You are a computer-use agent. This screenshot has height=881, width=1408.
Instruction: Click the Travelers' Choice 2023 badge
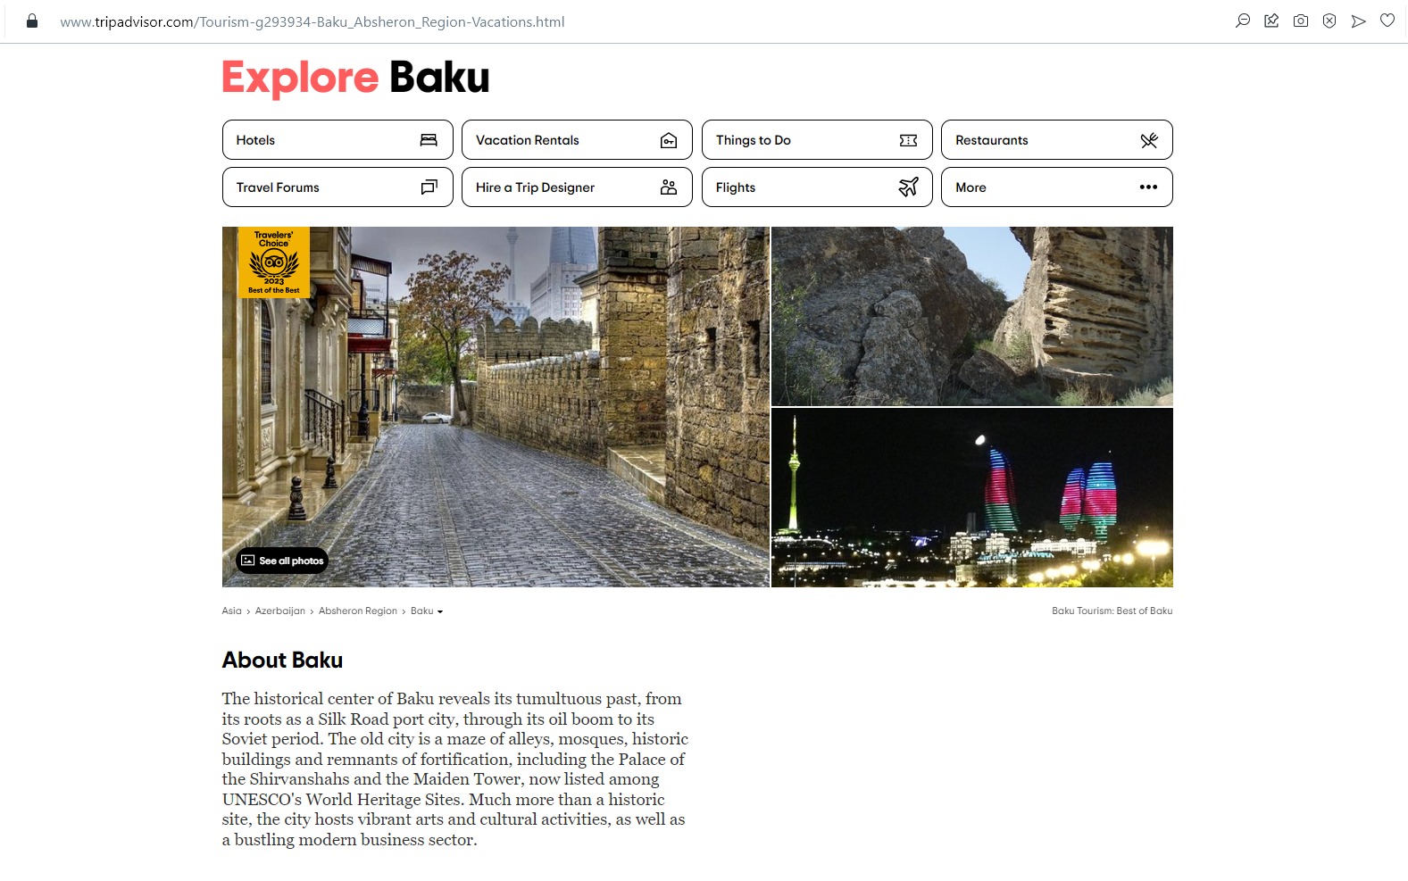274,262
